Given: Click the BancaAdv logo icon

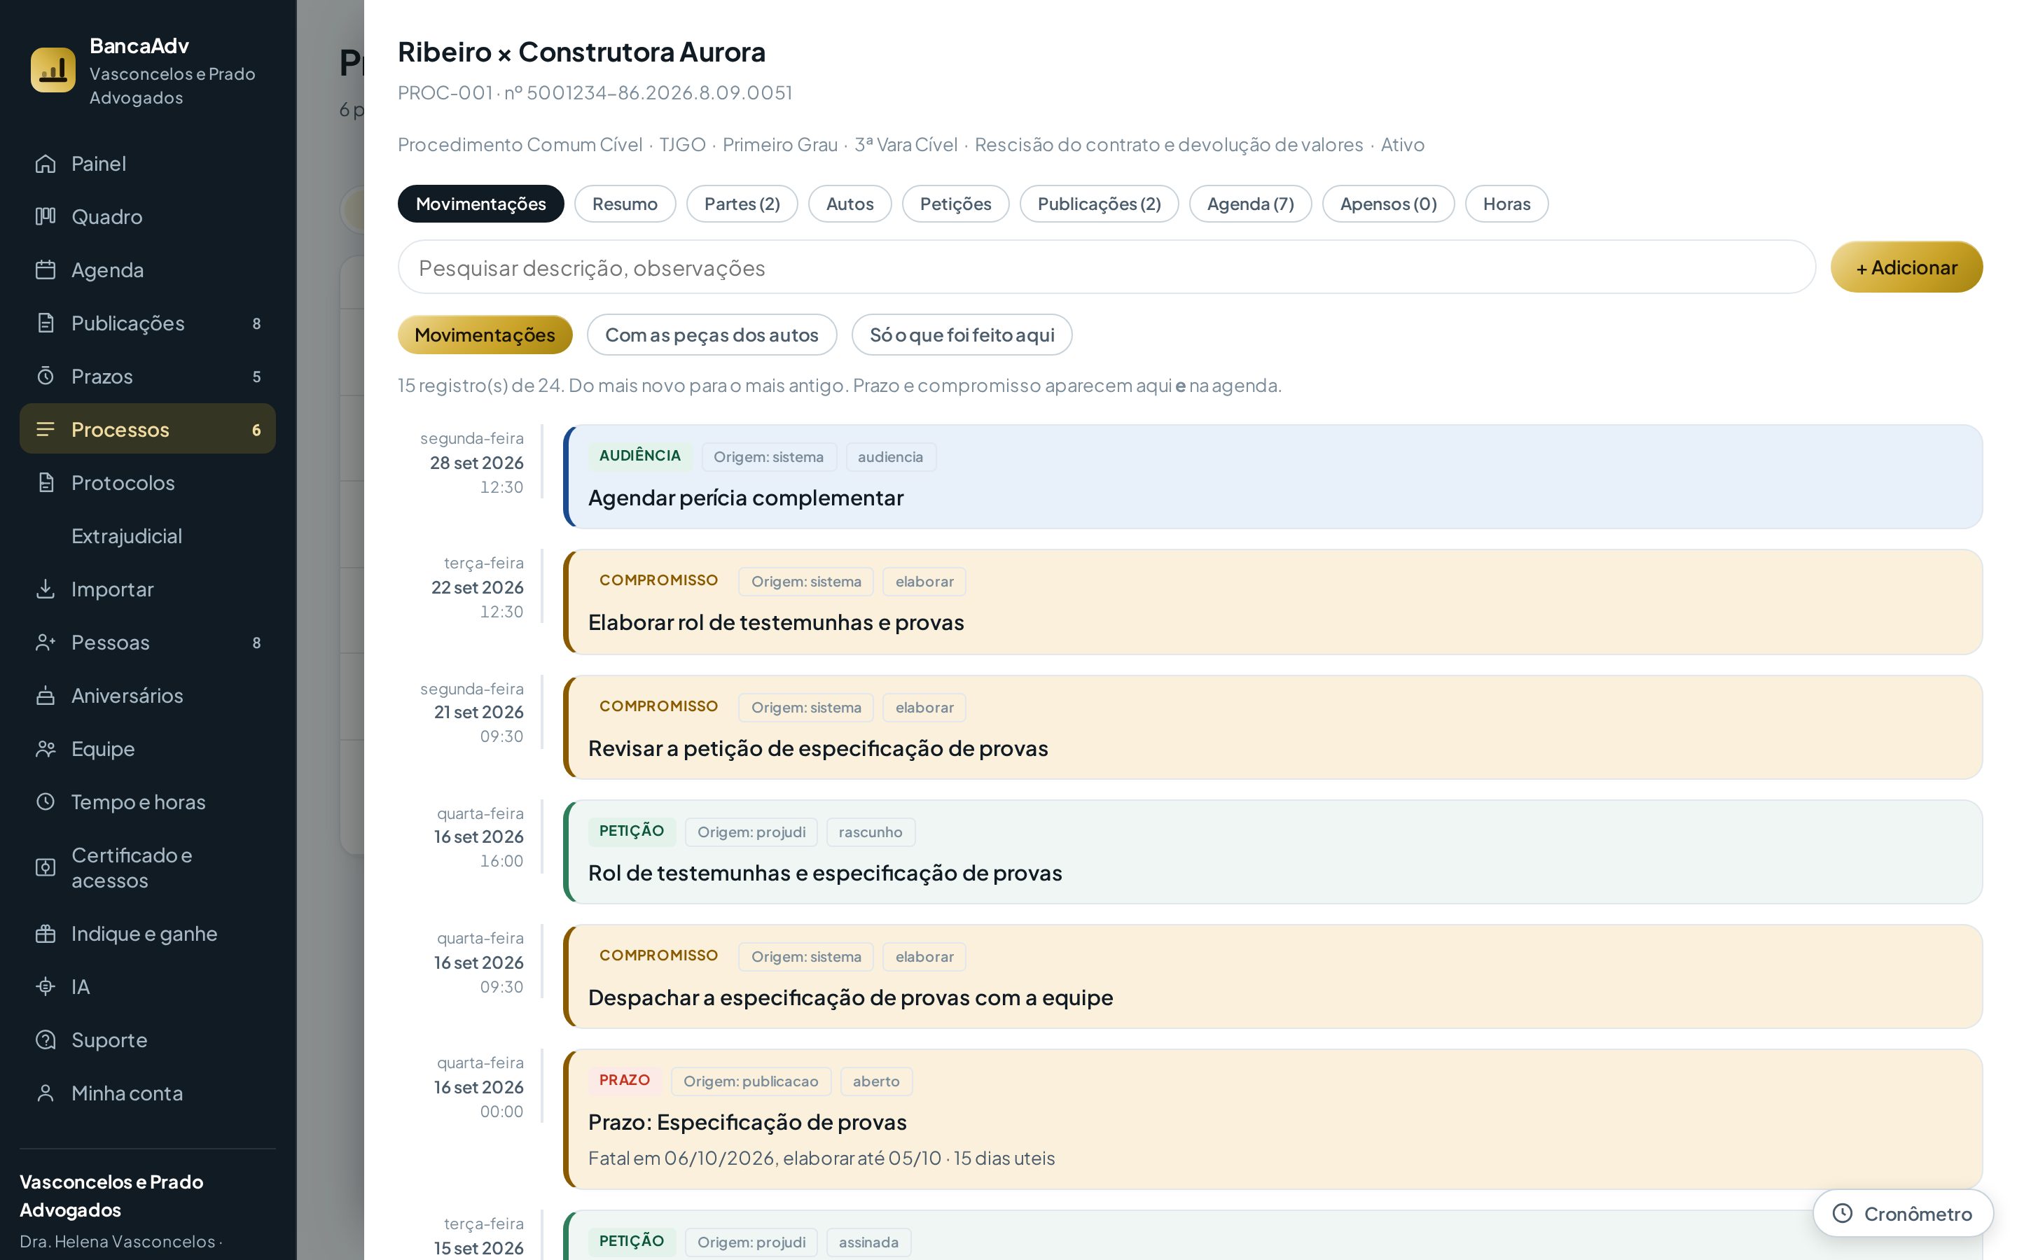Looking at the screenshot, I should point(53,70).
